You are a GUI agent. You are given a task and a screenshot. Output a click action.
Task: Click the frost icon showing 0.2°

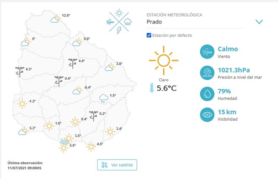94,115
